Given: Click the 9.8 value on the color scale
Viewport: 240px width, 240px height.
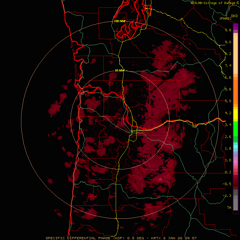Looking at the screenshot, I should 228,30.
